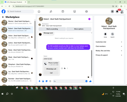Click the Search Facebook field

(20, 11)
